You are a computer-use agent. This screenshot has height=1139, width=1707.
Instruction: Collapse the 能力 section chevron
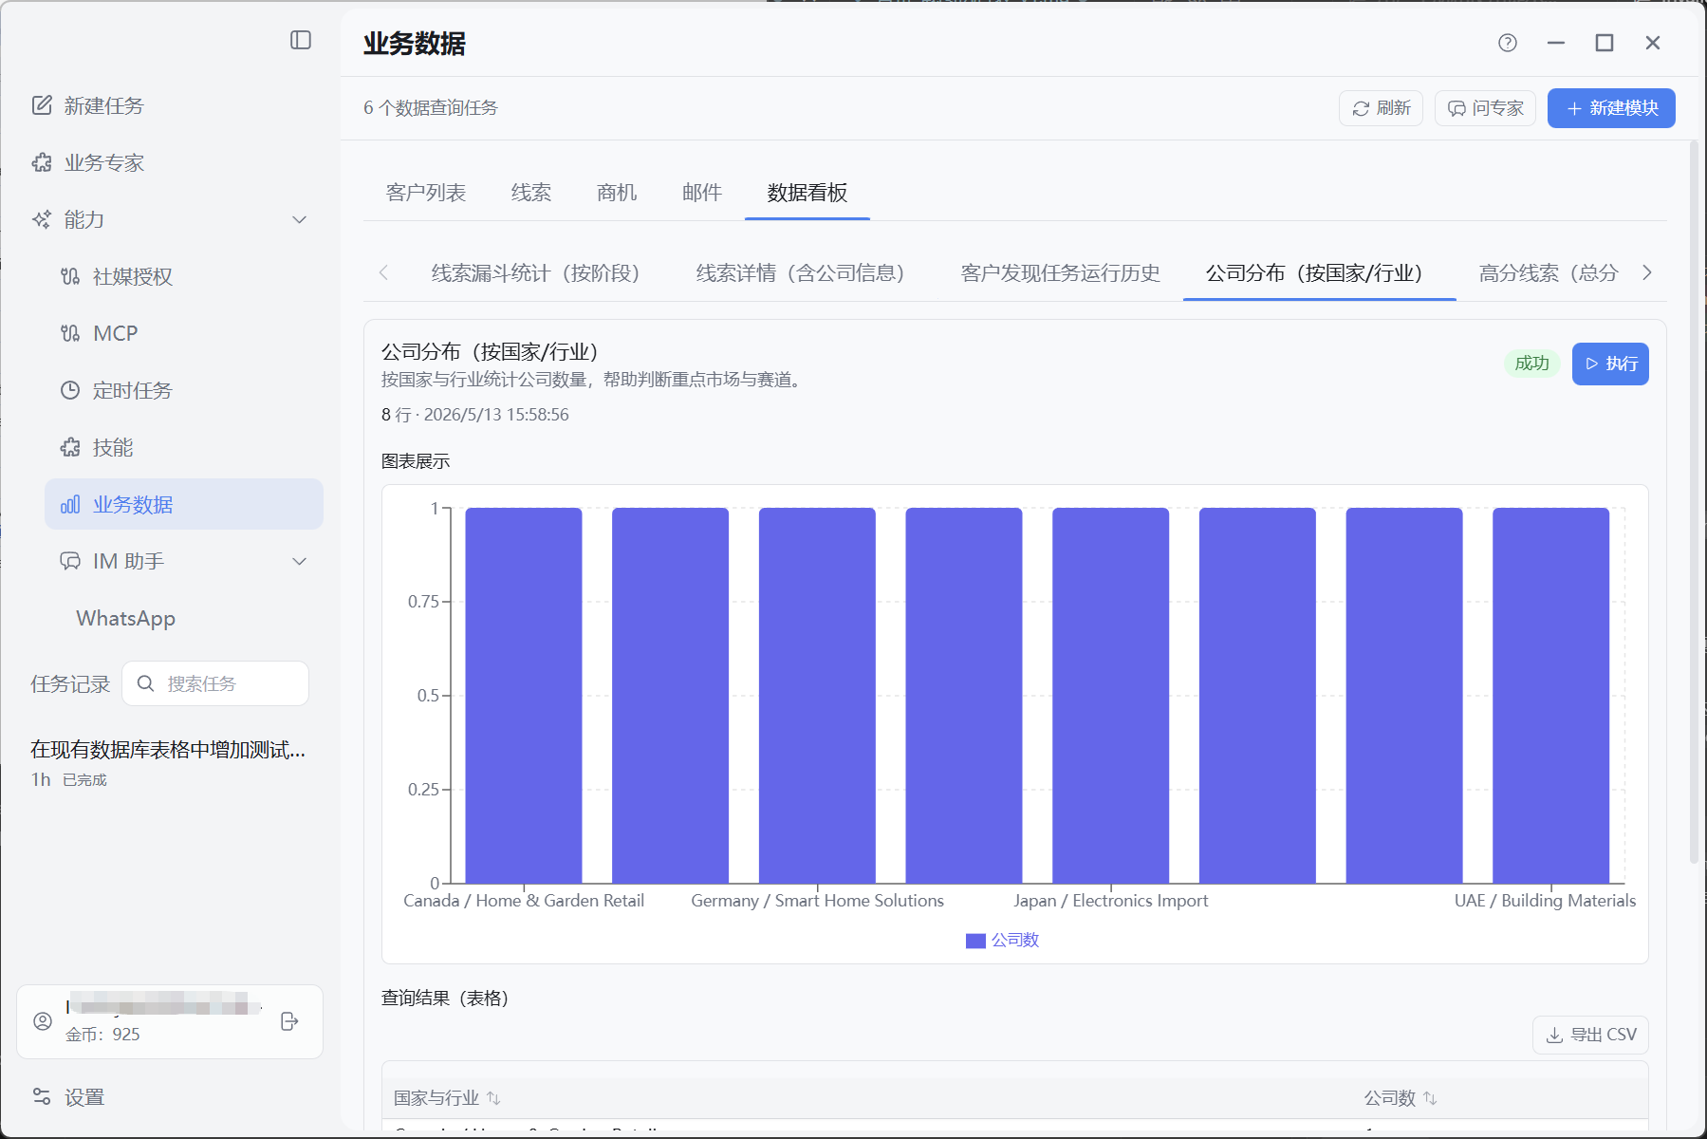coord(300,219)
